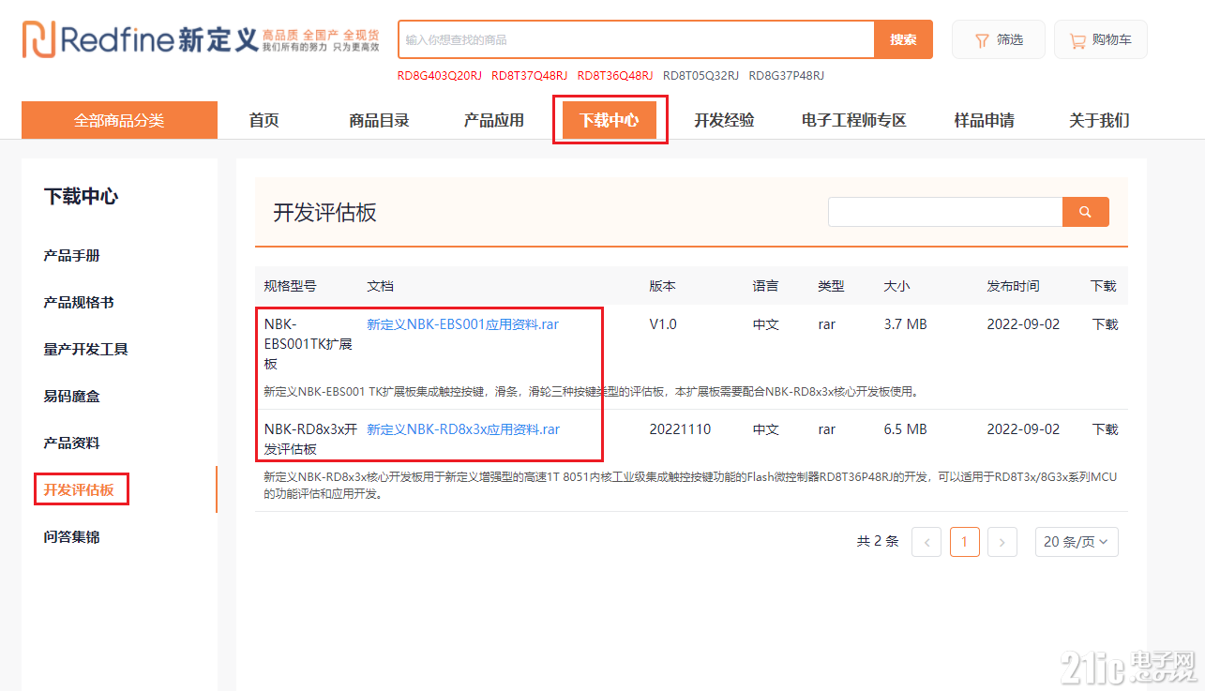Open 商品目录 tab
1205x691 pixels.
tap(379, 120)
